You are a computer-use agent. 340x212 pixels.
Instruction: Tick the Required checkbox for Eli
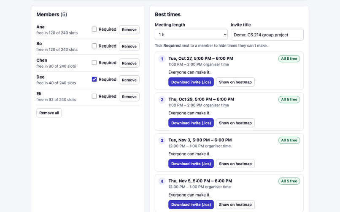[x=94, y=96]
